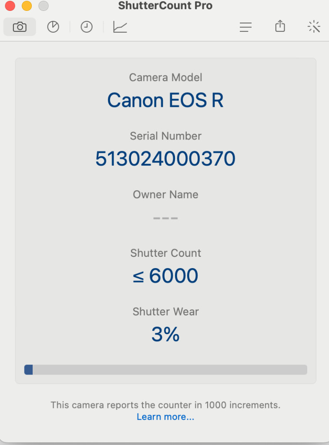Viewport: 329px width, 445px height.
Task: Click the Learn more... link
Action: (165, 417)
